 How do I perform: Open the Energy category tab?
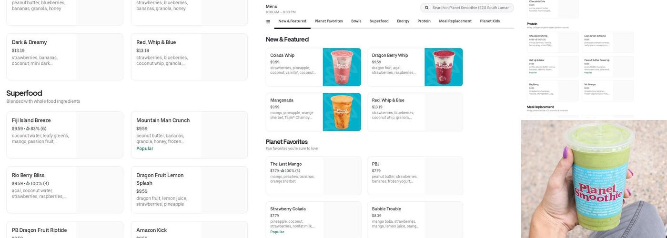tap(403, 21)
